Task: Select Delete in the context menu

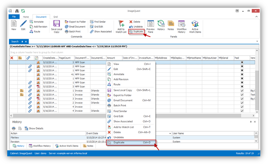Action: click(x=131, y=132)
